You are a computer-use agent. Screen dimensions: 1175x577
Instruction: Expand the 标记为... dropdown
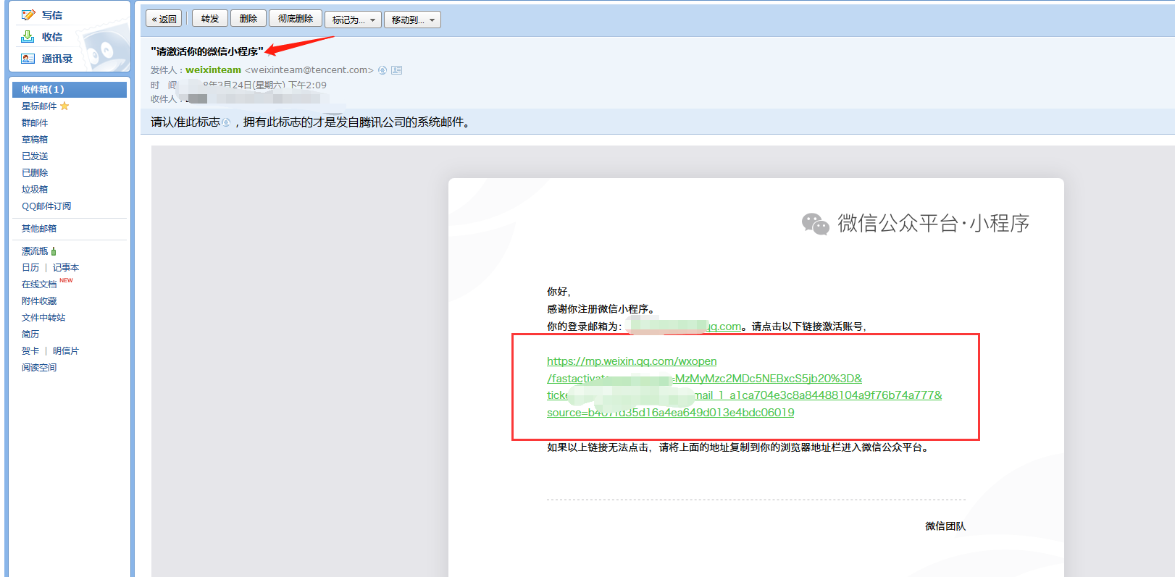pyautogui.click(x=354, y=20)
